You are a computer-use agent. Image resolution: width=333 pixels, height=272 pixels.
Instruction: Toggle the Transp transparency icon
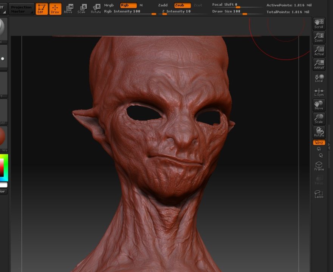[x=319, y=180]
